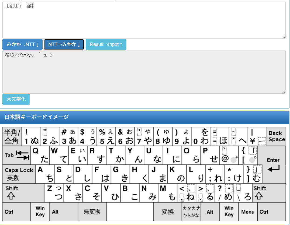Viewport: 290px width, 225px height.
Task: Click the Back Space key
Action: tap(277, 136)
